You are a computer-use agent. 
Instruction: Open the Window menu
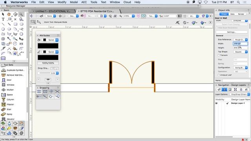click(115, 2)
